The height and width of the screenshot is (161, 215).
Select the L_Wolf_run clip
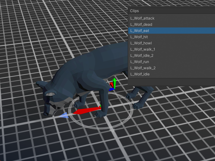coord(171,62)
